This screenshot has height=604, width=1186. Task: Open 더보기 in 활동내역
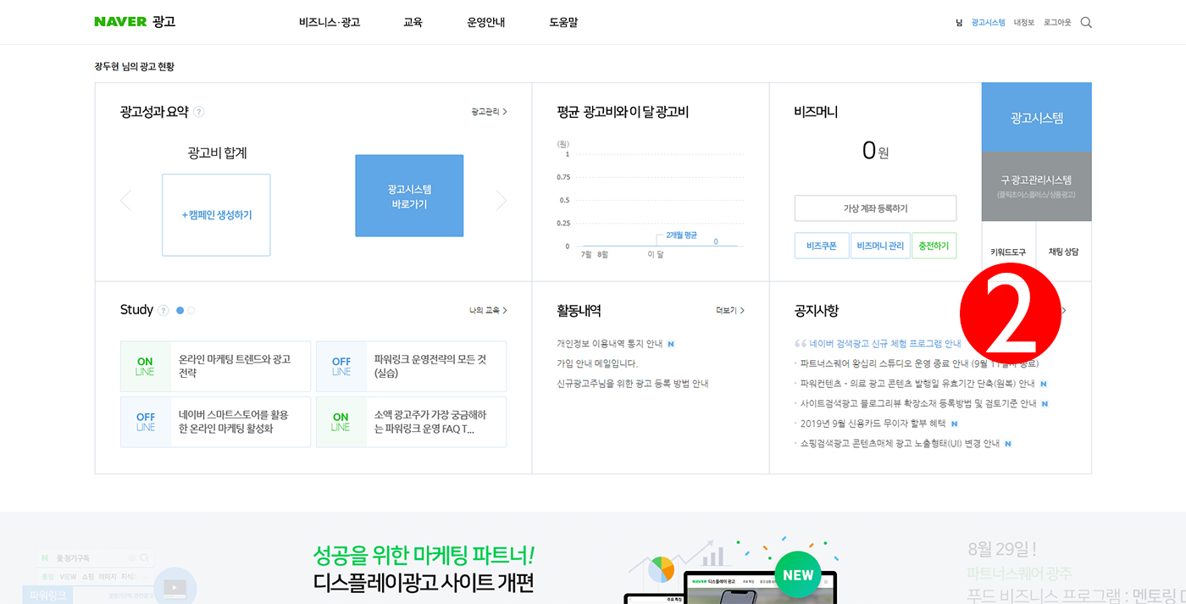730,311
